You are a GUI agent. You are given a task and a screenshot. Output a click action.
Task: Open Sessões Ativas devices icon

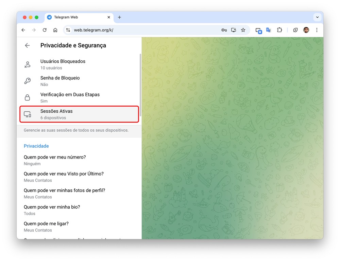click(27, 114)
